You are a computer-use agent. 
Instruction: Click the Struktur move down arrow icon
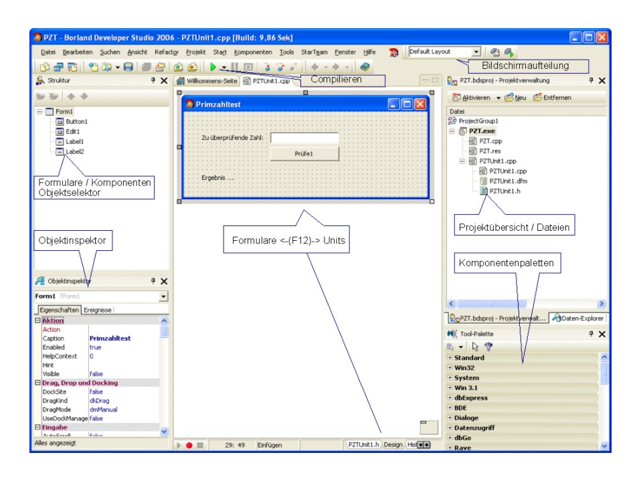tap(84, 96)
